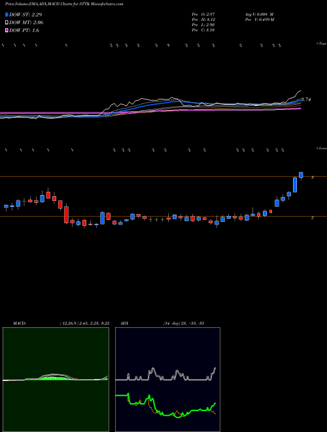Click the price level 2 axis label

[313, 218]
